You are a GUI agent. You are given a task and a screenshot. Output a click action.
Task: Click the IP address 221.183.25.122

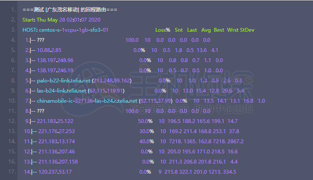(x=55, y=121)
